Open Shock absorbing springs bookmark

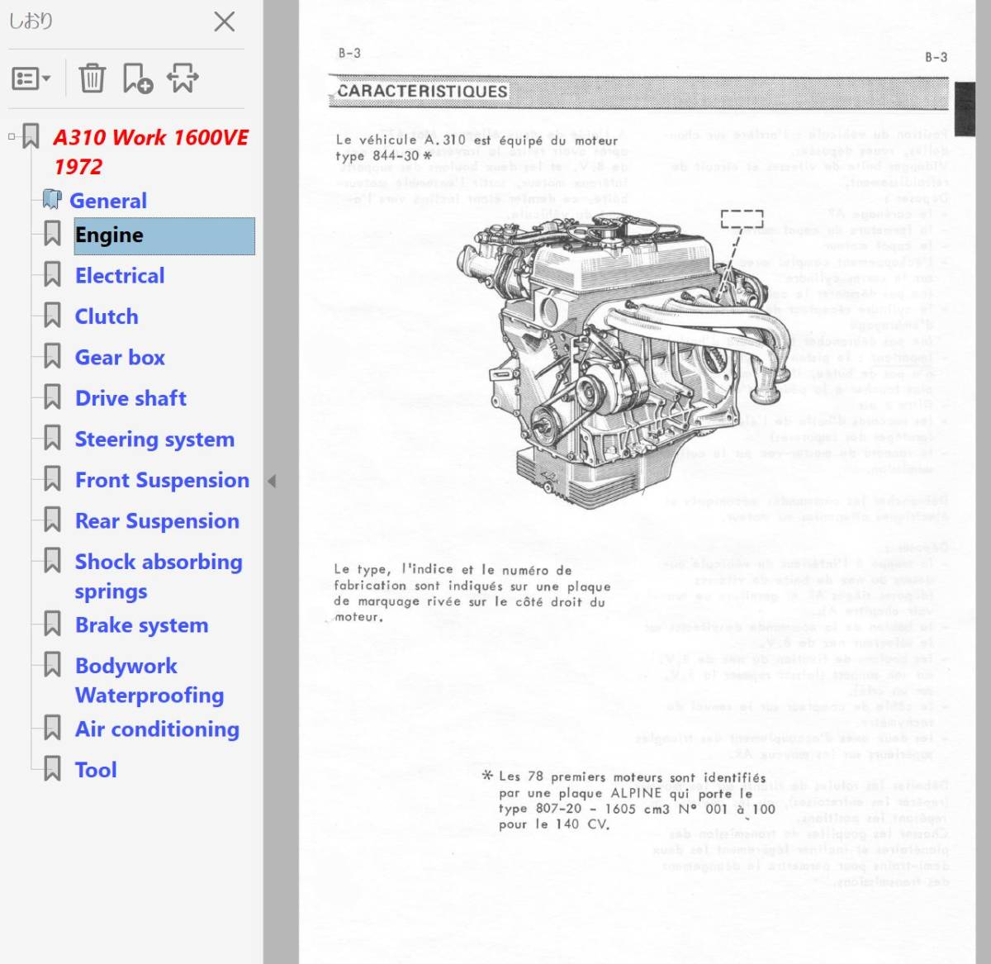click(159, 577)
